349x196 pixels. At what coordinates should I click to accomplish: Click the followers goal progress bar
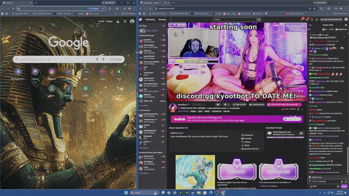coord(285,137)
